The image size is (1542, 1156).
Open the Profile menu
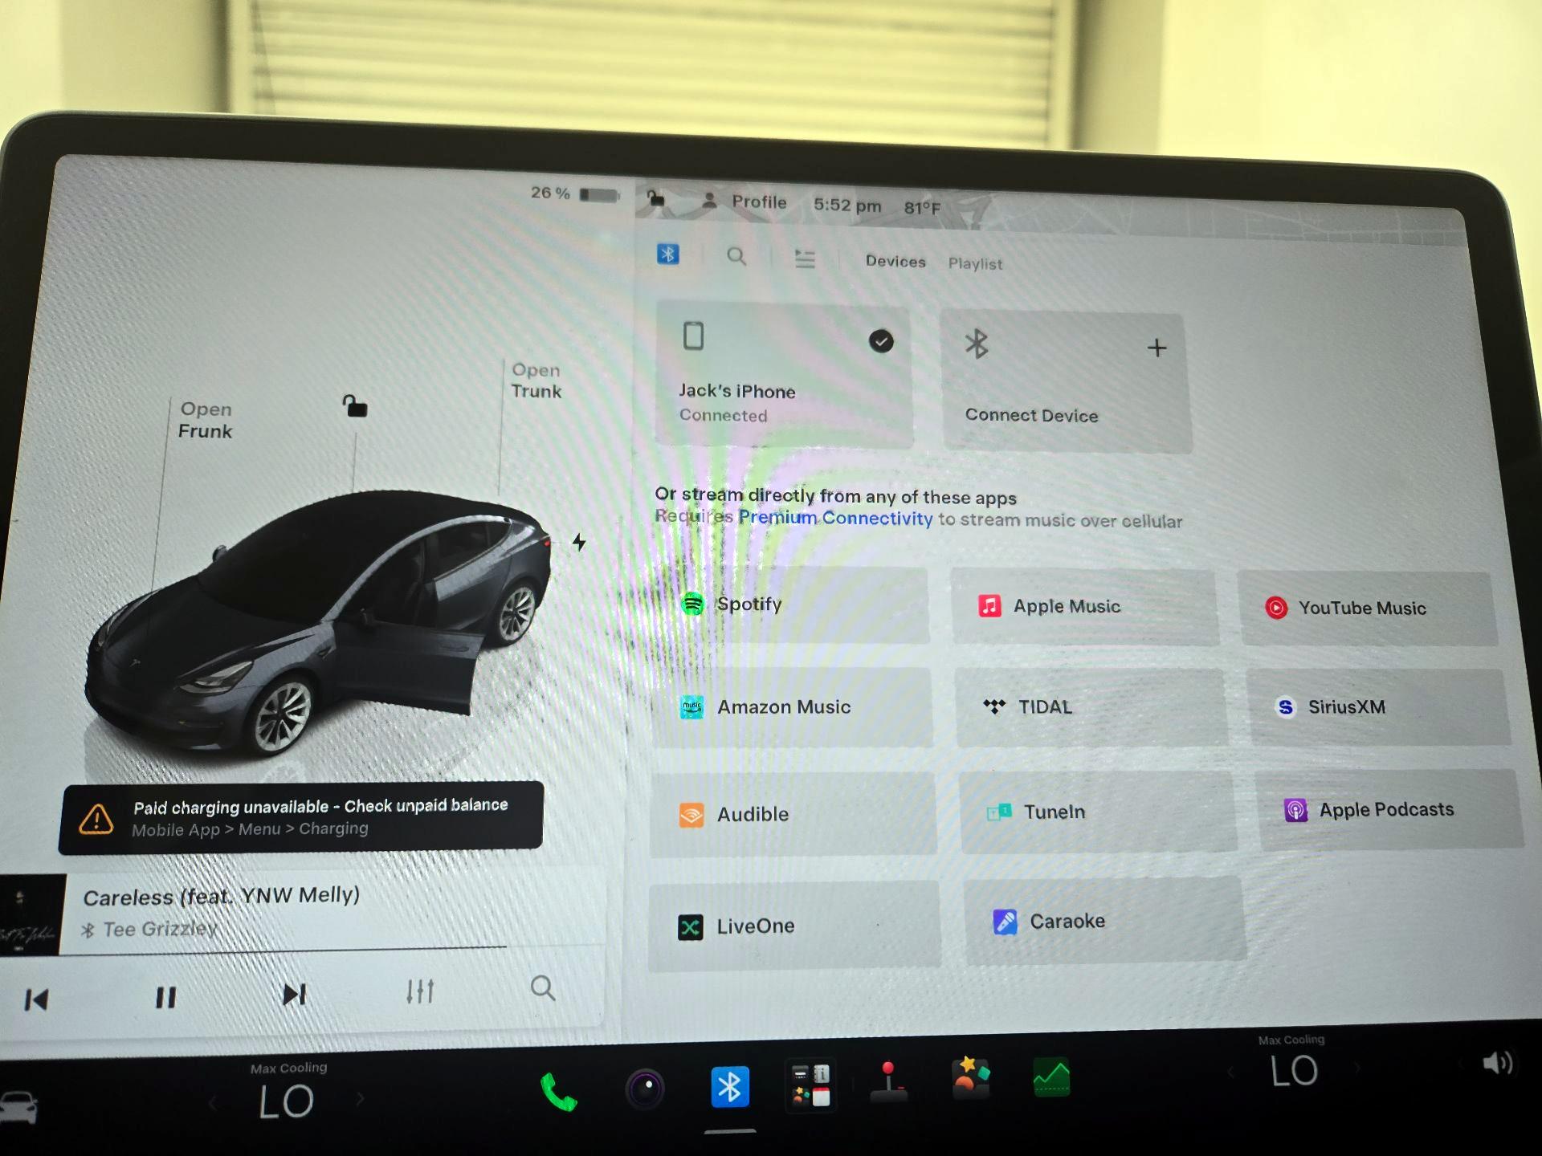pos(744,201)
